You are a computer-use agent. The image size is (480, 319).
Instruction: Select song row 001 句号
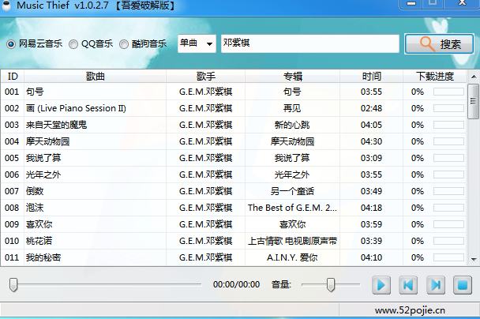coord(234,92)
